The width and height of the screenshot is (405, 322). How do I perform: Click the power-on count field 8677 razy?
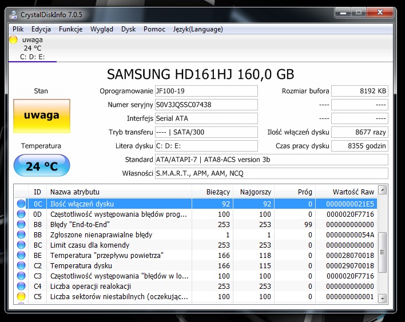360,132
